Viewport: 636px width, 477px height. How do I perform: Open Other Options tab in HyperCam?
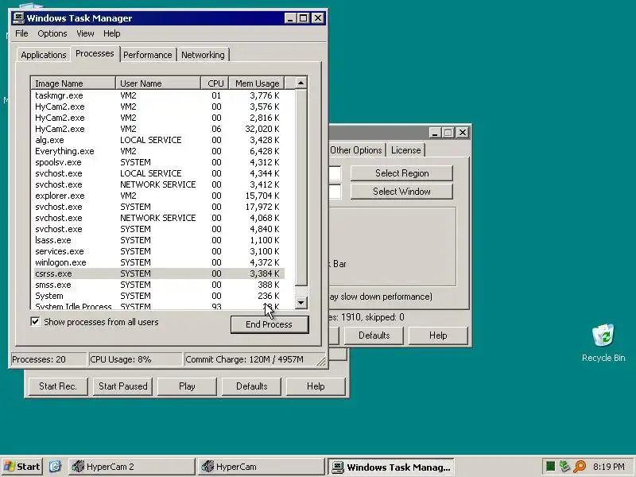(x=355, y=150)
